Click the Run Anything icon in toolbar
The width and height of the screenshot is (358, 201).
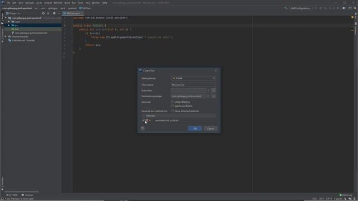[x=344, y=8]
